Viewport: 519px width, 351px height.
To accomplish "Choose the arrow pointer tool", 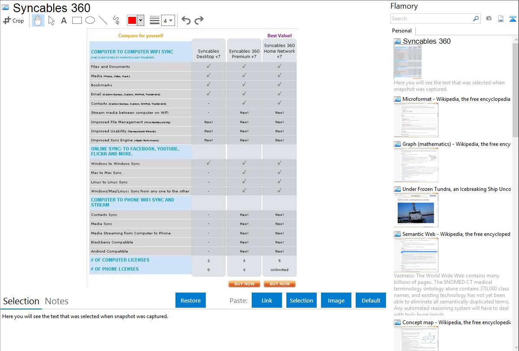I will (51, 20).
